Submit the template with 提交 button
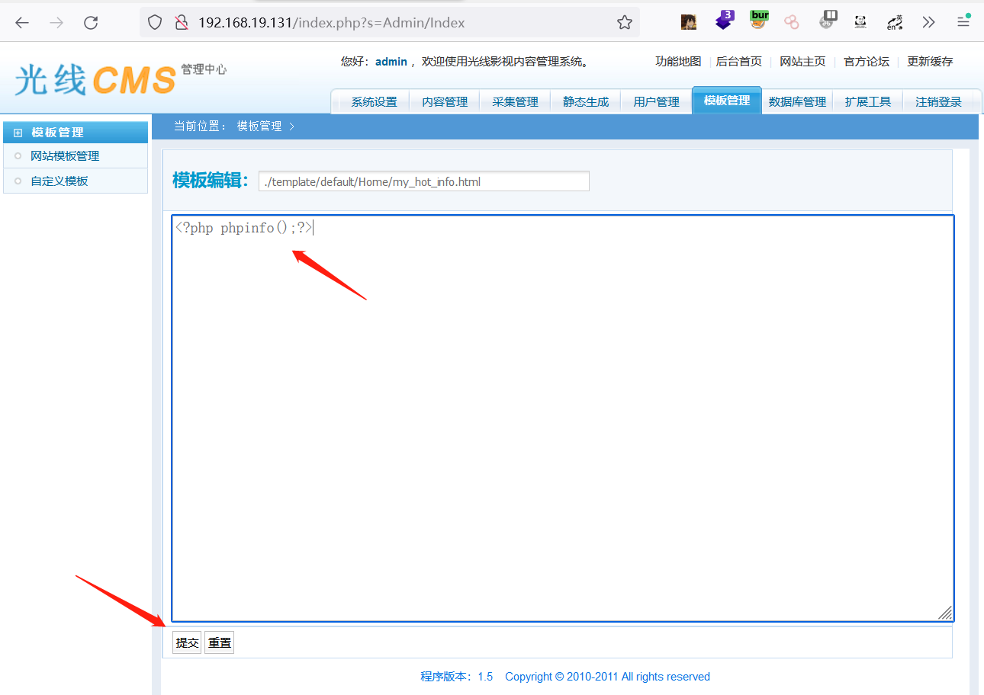 (x=187, y=643)
